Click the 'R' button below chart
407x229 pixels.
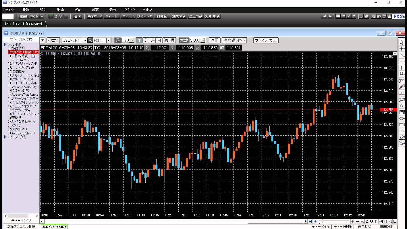click(385, 221)
